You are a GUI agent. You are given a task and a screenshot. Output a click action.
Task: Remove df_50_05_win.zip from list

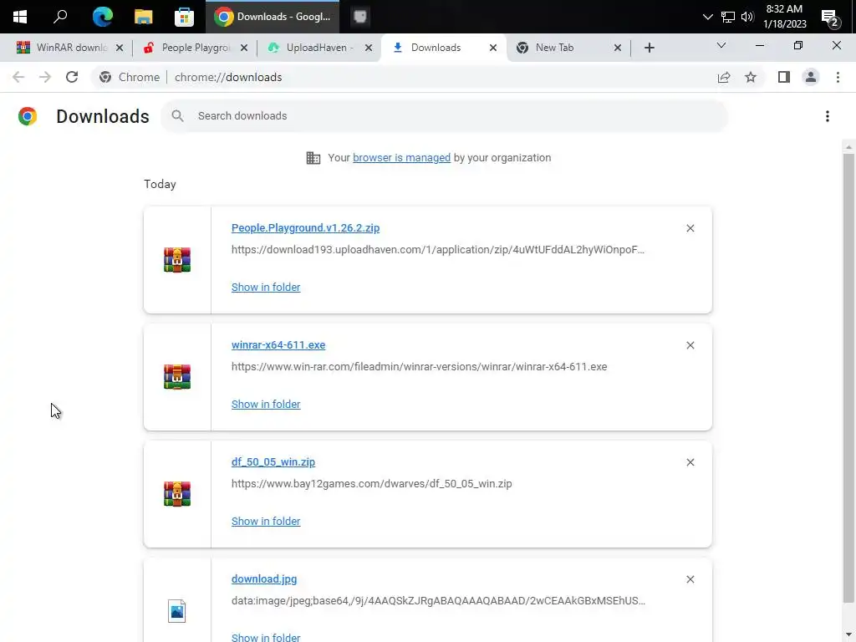690,462
